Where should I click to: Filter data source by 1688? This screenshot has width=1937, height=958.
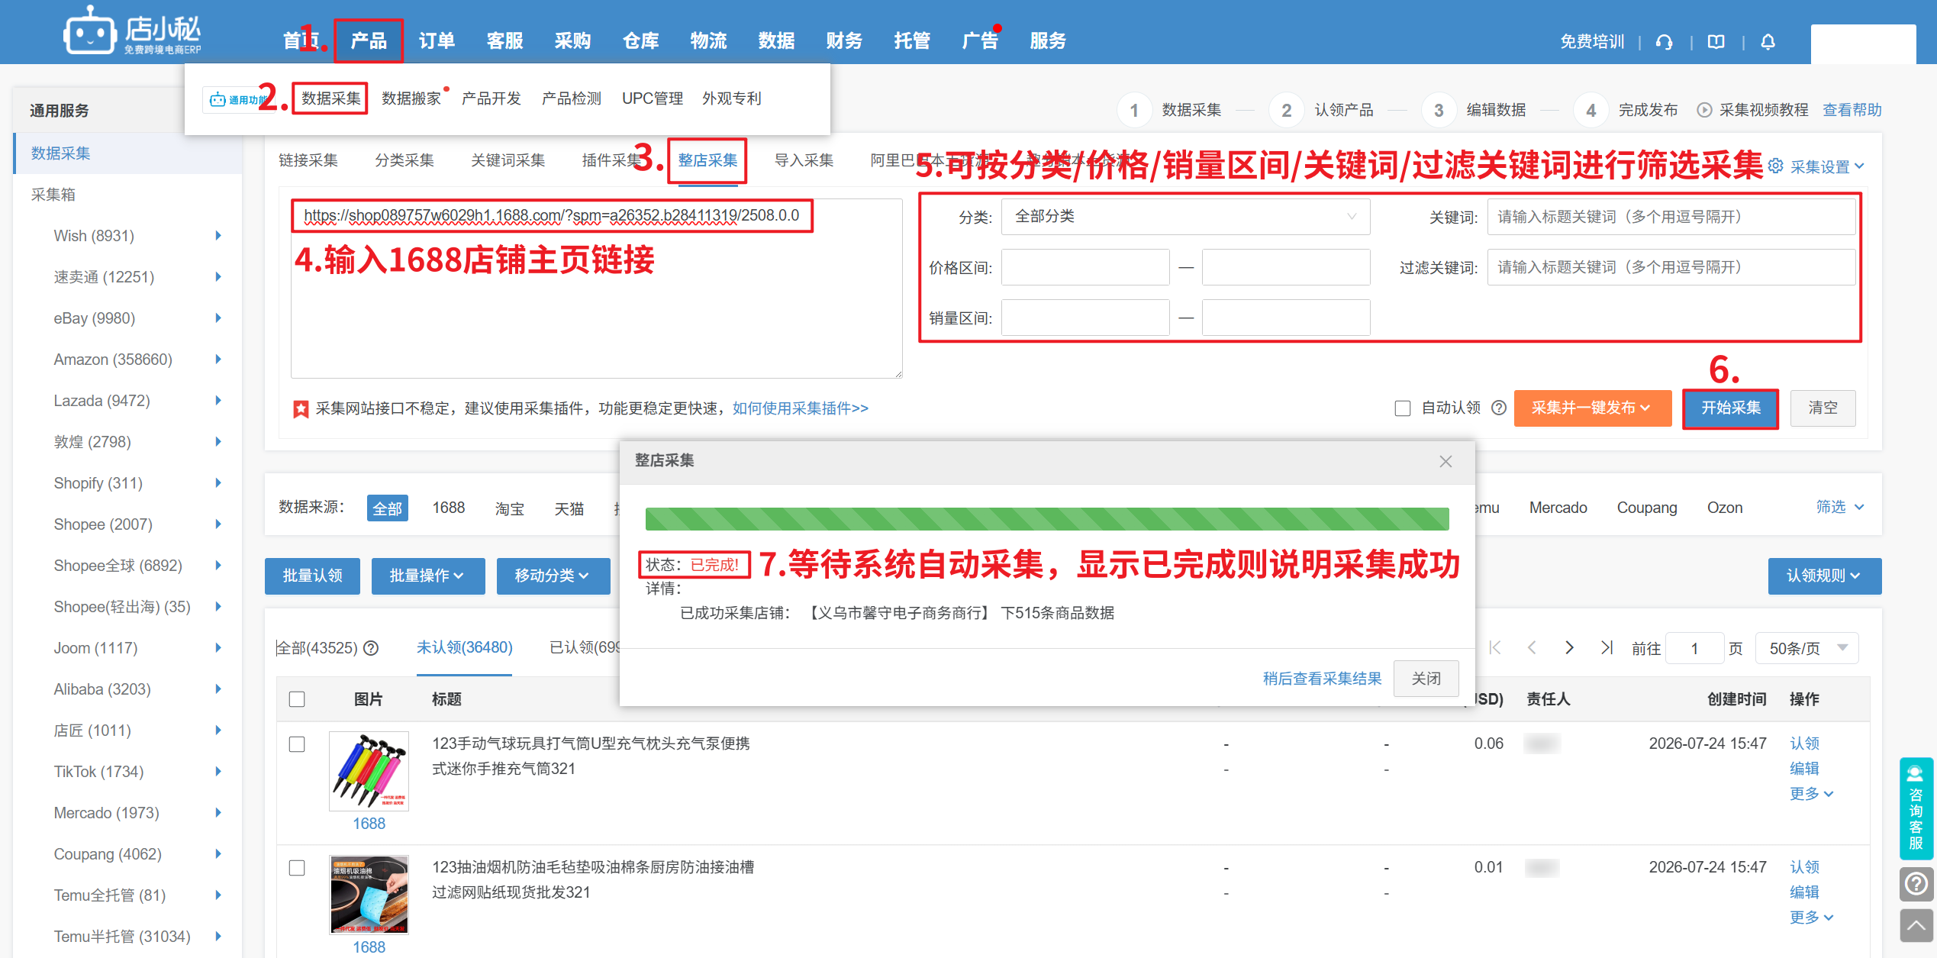[x=449, y=508]
